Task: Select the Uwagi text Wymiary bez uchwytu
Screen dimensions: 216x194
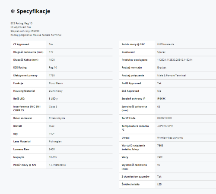Action: [x=170, y=138]
